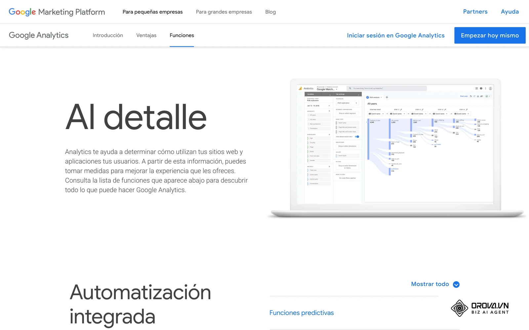Click the laptop Analytics dashboard image
Screen dimensions: 529x330
coord(396,148)
